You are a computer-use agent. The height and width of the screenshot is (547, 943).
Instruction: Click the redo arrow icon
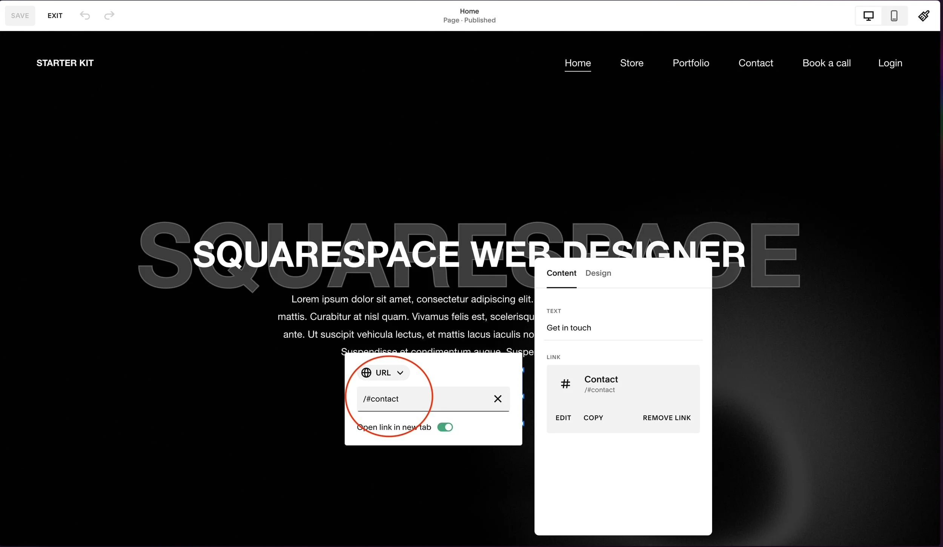coord(109,15)
